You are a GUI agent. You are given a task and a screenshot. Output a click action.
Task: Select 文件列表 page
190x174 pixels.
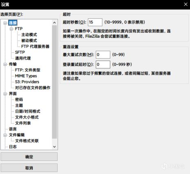pos(23,123)
